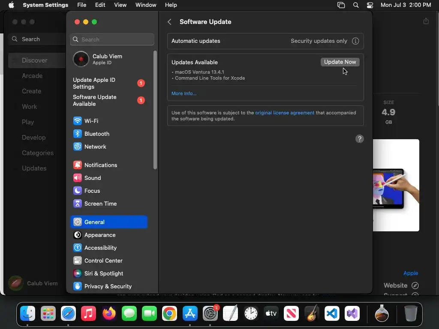Screen dimensions: 439x329
Task: Click the App Store search field
Action: point(38,39)
